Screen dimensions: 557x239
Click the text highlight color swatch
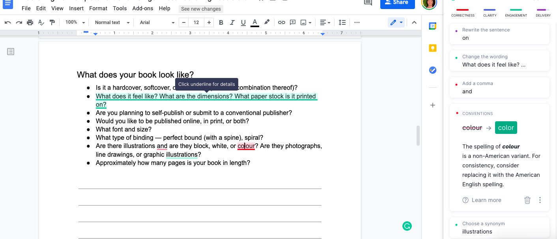tap(267, 22)
